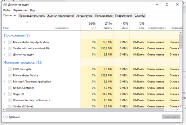Expand the Malwarebytes Tray Application row
Image resolution: width=186 pixels, height=125 pixels.
(4, 42)
